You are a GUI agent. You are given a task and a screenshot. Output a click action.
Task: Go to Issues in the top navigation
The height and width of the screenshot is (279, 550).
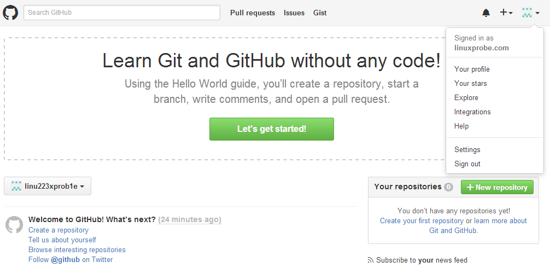(x=294, y=13)
